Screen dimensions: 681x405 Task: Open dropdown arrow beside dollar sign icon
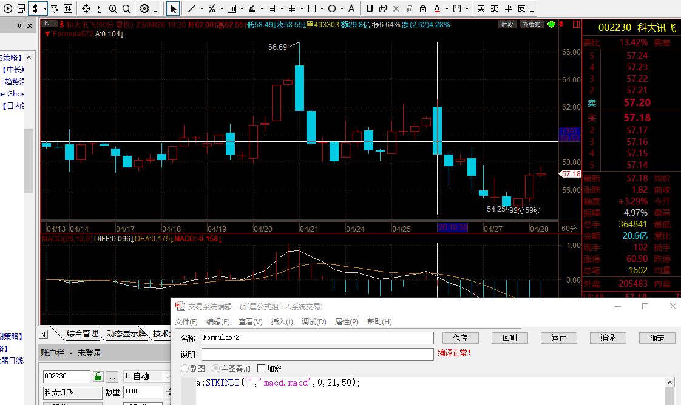click(45, 8)
